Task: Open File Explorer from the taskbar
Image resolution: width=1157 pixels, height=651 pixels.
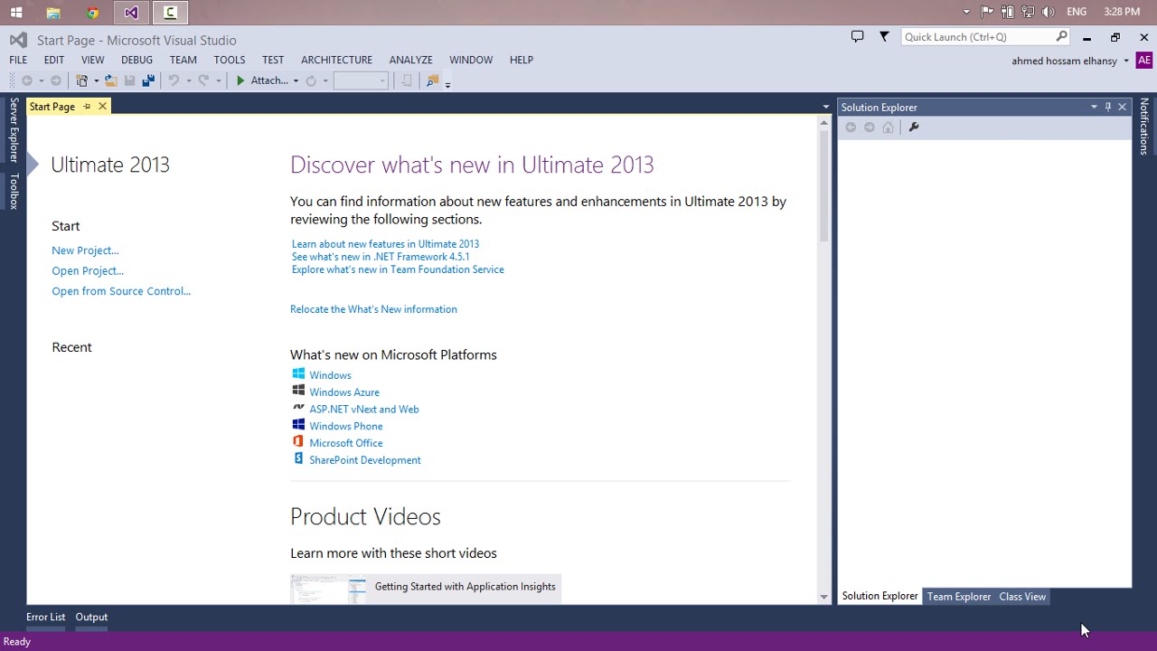Action: coord(53,13)
